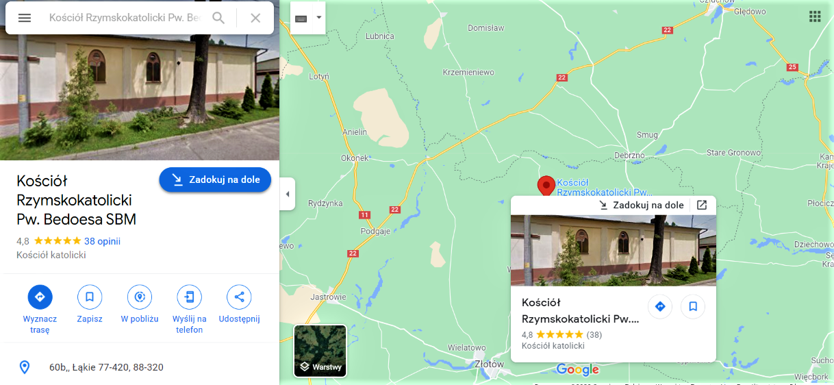Open the Warstwy layers switcher
Viewport: 834px width, 385px height.
coord(320,351)
